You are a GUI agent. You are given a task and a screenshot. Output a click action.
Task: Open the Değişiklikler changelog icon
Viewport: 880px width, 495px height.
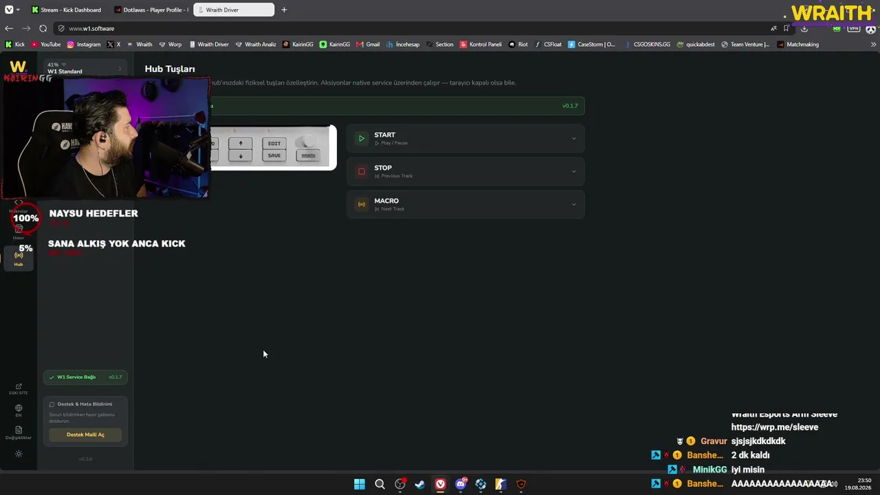19,432
